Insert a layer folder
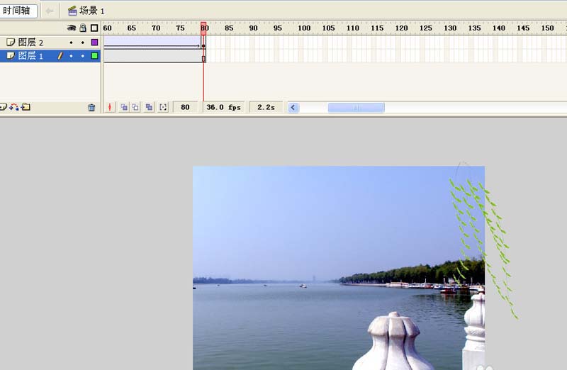This screenshot has width=567, height=370. 26,107
